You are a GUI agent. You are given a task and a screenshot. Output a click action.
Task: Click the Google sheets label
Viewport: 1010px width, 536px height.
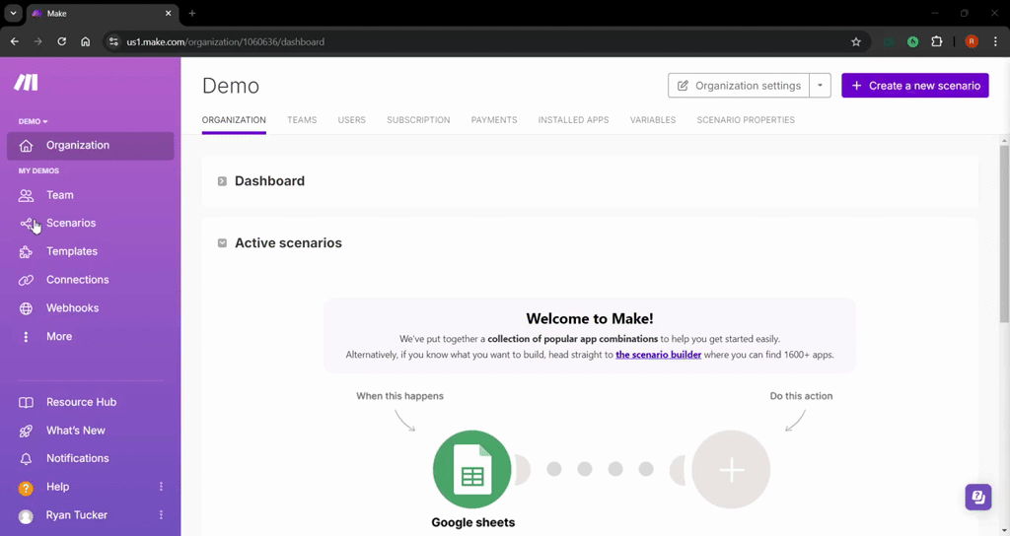tap(473, 522)
